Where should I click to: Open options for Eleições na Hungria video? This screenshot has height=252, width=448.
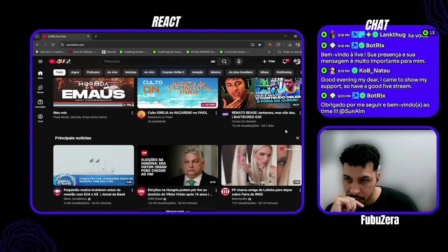(216, 190)
